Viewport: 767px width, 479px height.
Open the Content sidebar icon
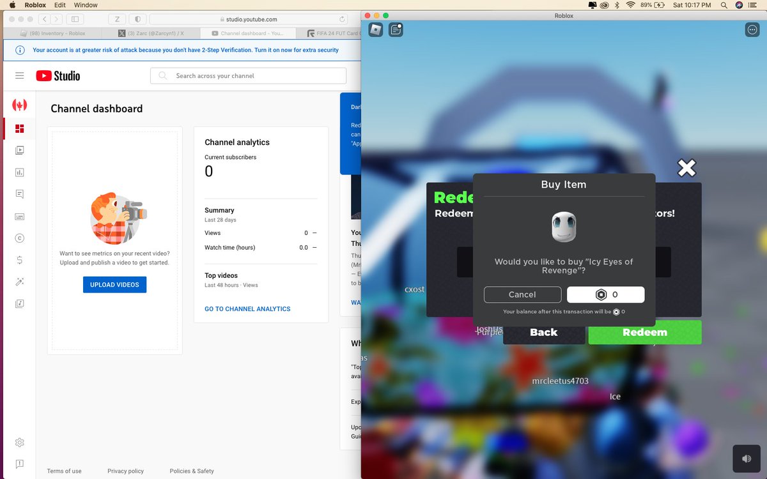pyautogui.click(x=20, y=151)
